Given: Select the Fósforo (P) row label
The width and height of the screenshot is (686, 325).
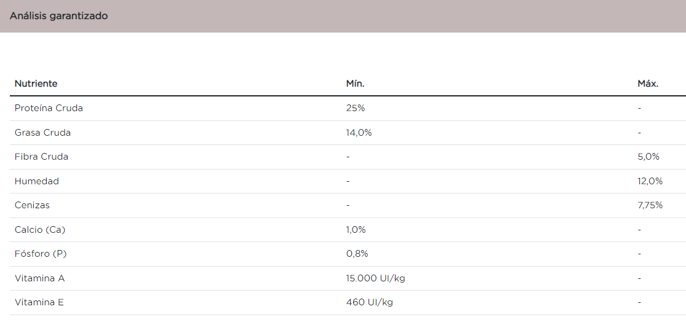Looking at the screenshot, I should click(x=41, y=254).
